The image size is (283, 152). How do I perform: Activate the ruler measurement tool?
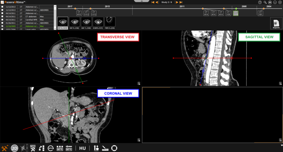[105, 148]
